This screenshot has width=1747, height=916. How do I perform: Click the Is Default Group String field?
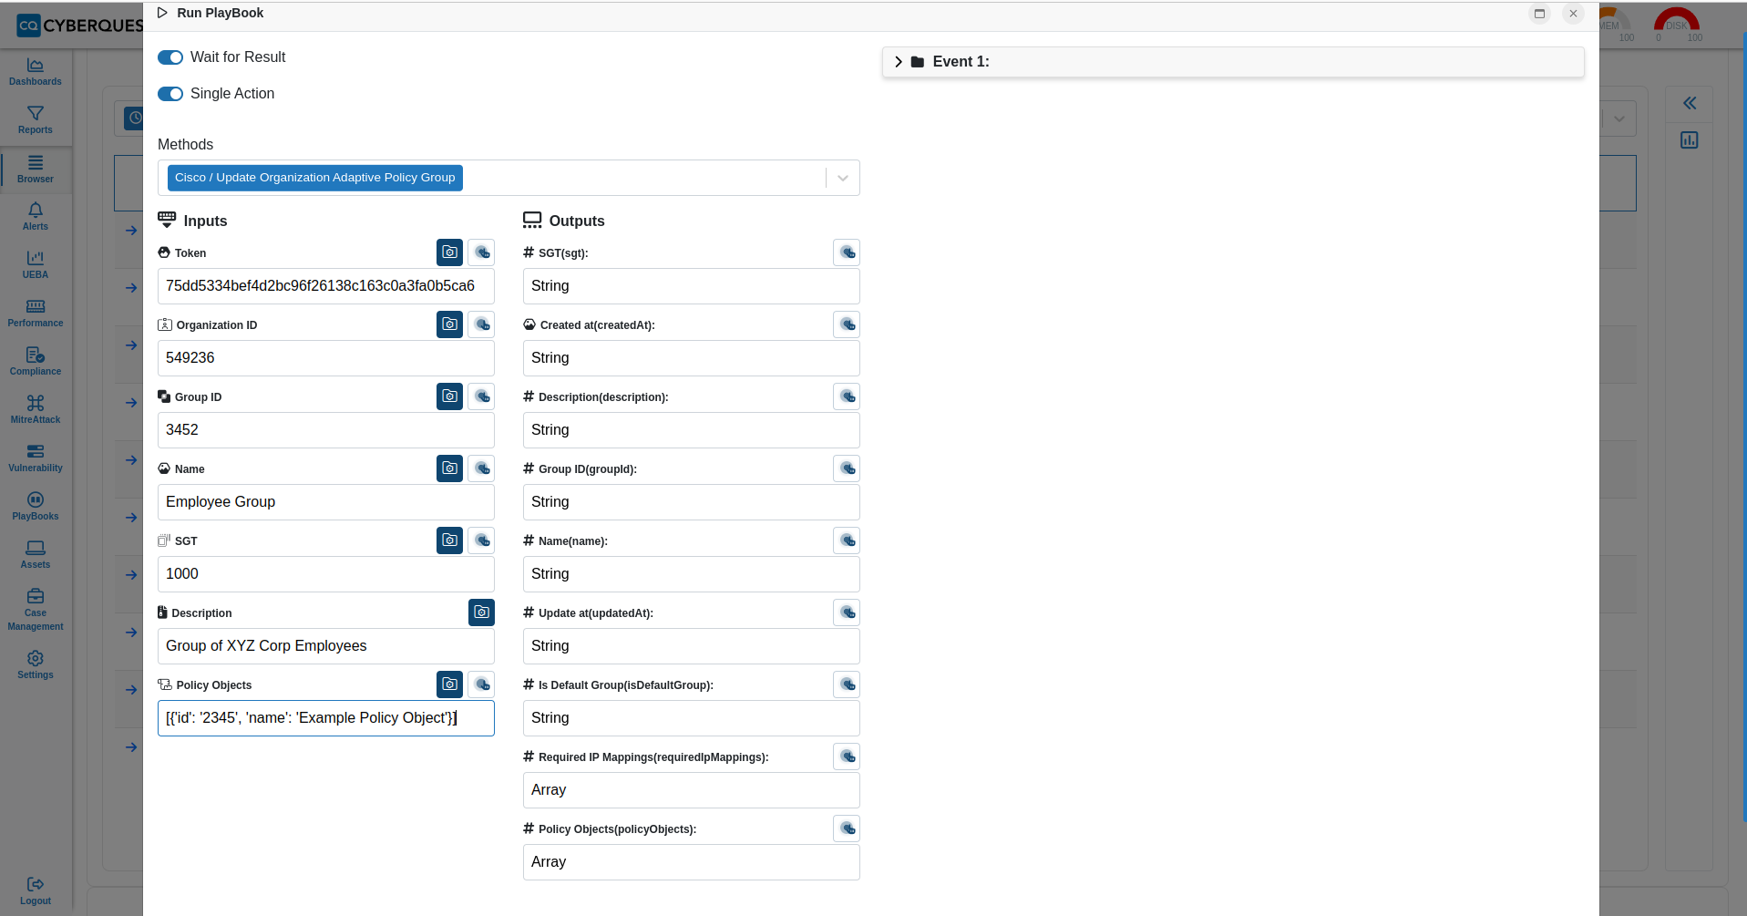[692, 718]
